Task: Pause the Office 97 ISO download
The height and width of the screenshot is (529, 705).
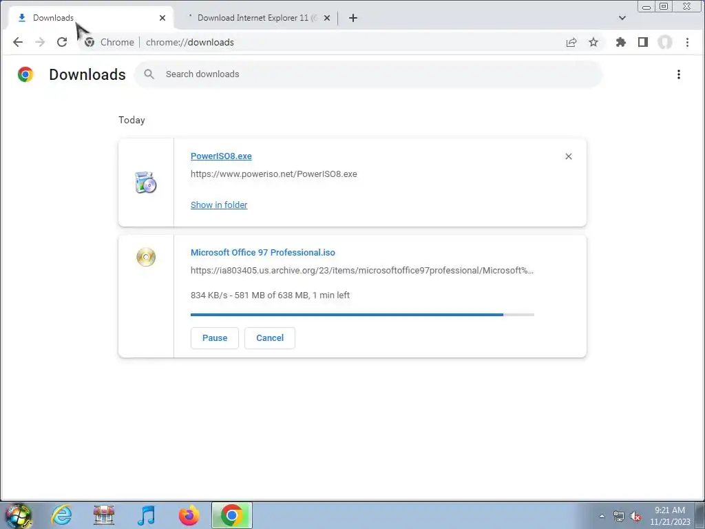Action: (x=215, y=338)
